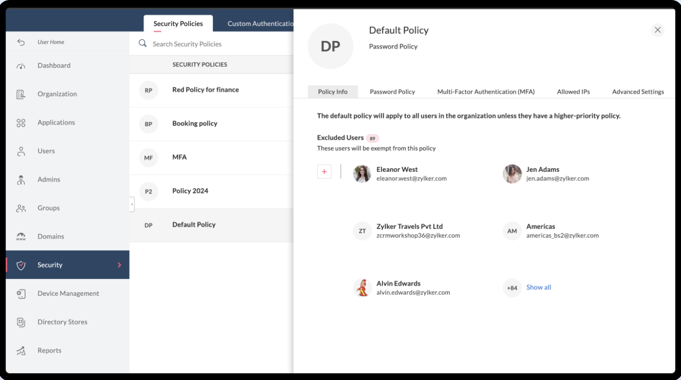
Task: Select the Policy 2024 entry
Action: pos(190,190)
